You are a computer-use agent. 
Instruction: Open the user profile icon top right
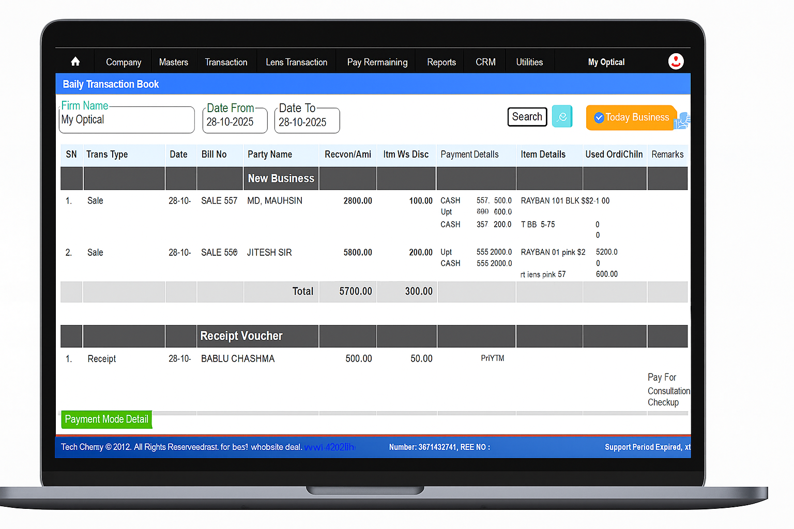676,61
